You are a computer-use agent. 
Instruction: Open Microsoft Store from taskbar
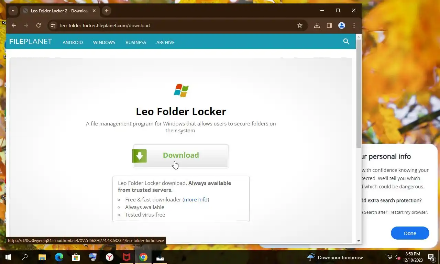tap(76, 257)
